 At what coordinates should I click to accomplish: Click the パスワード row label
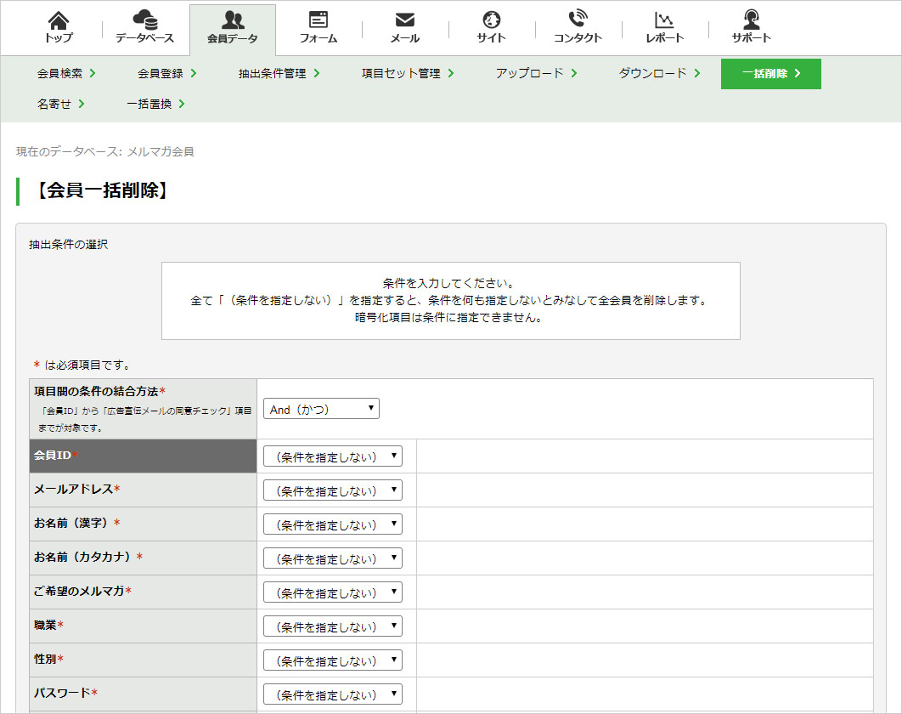click(x=65, y=694)
